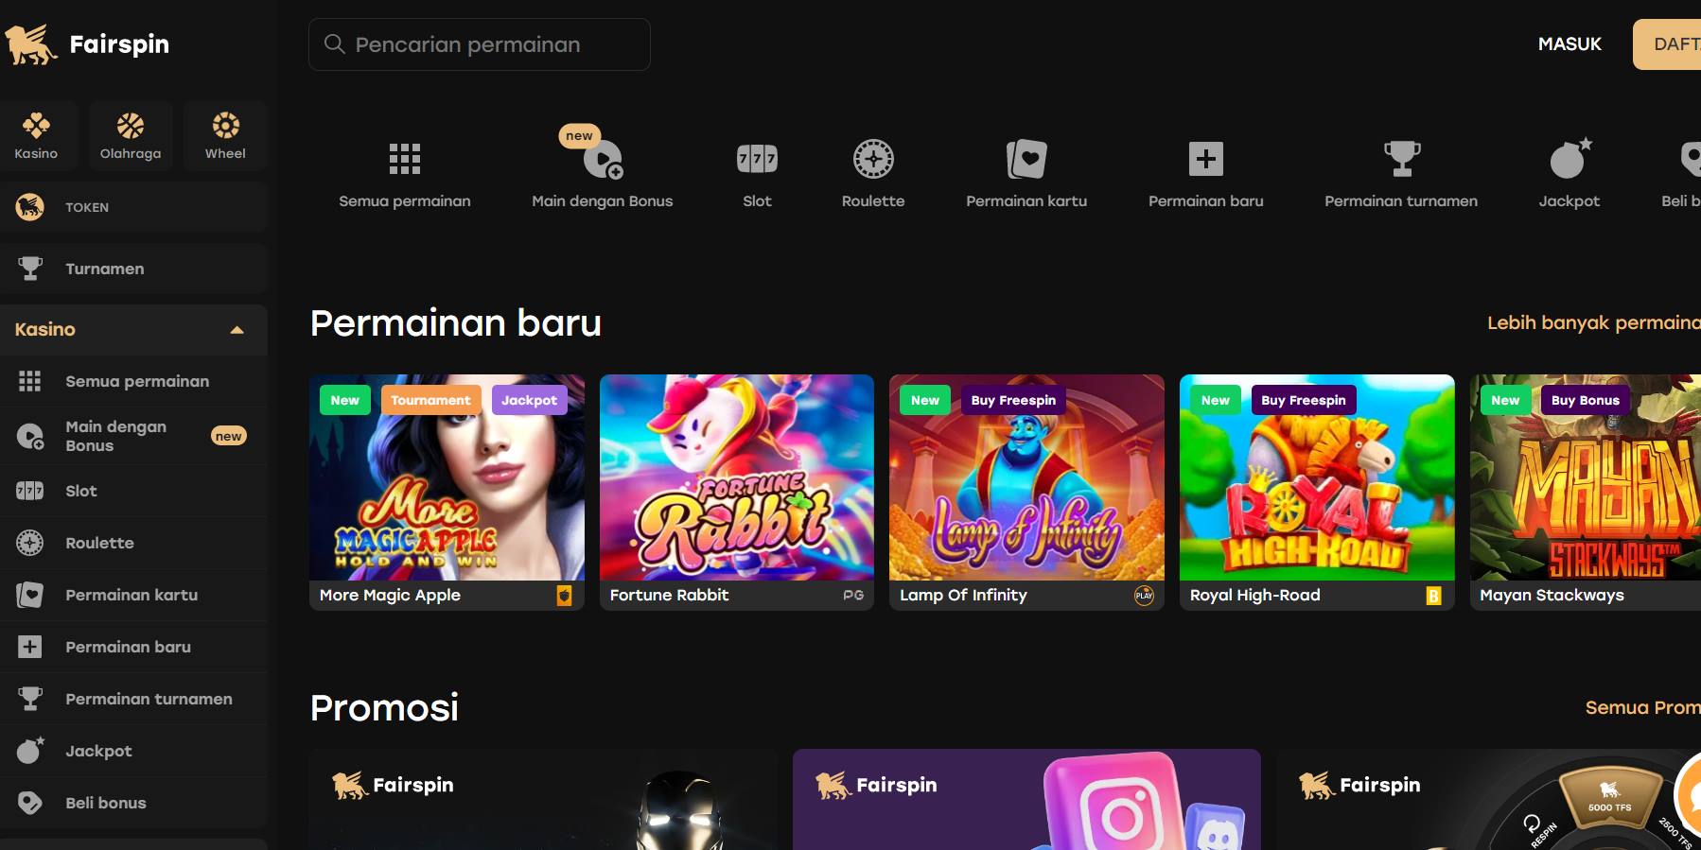
Task: Click the search magnifier icon
Action: pos(334,43)
